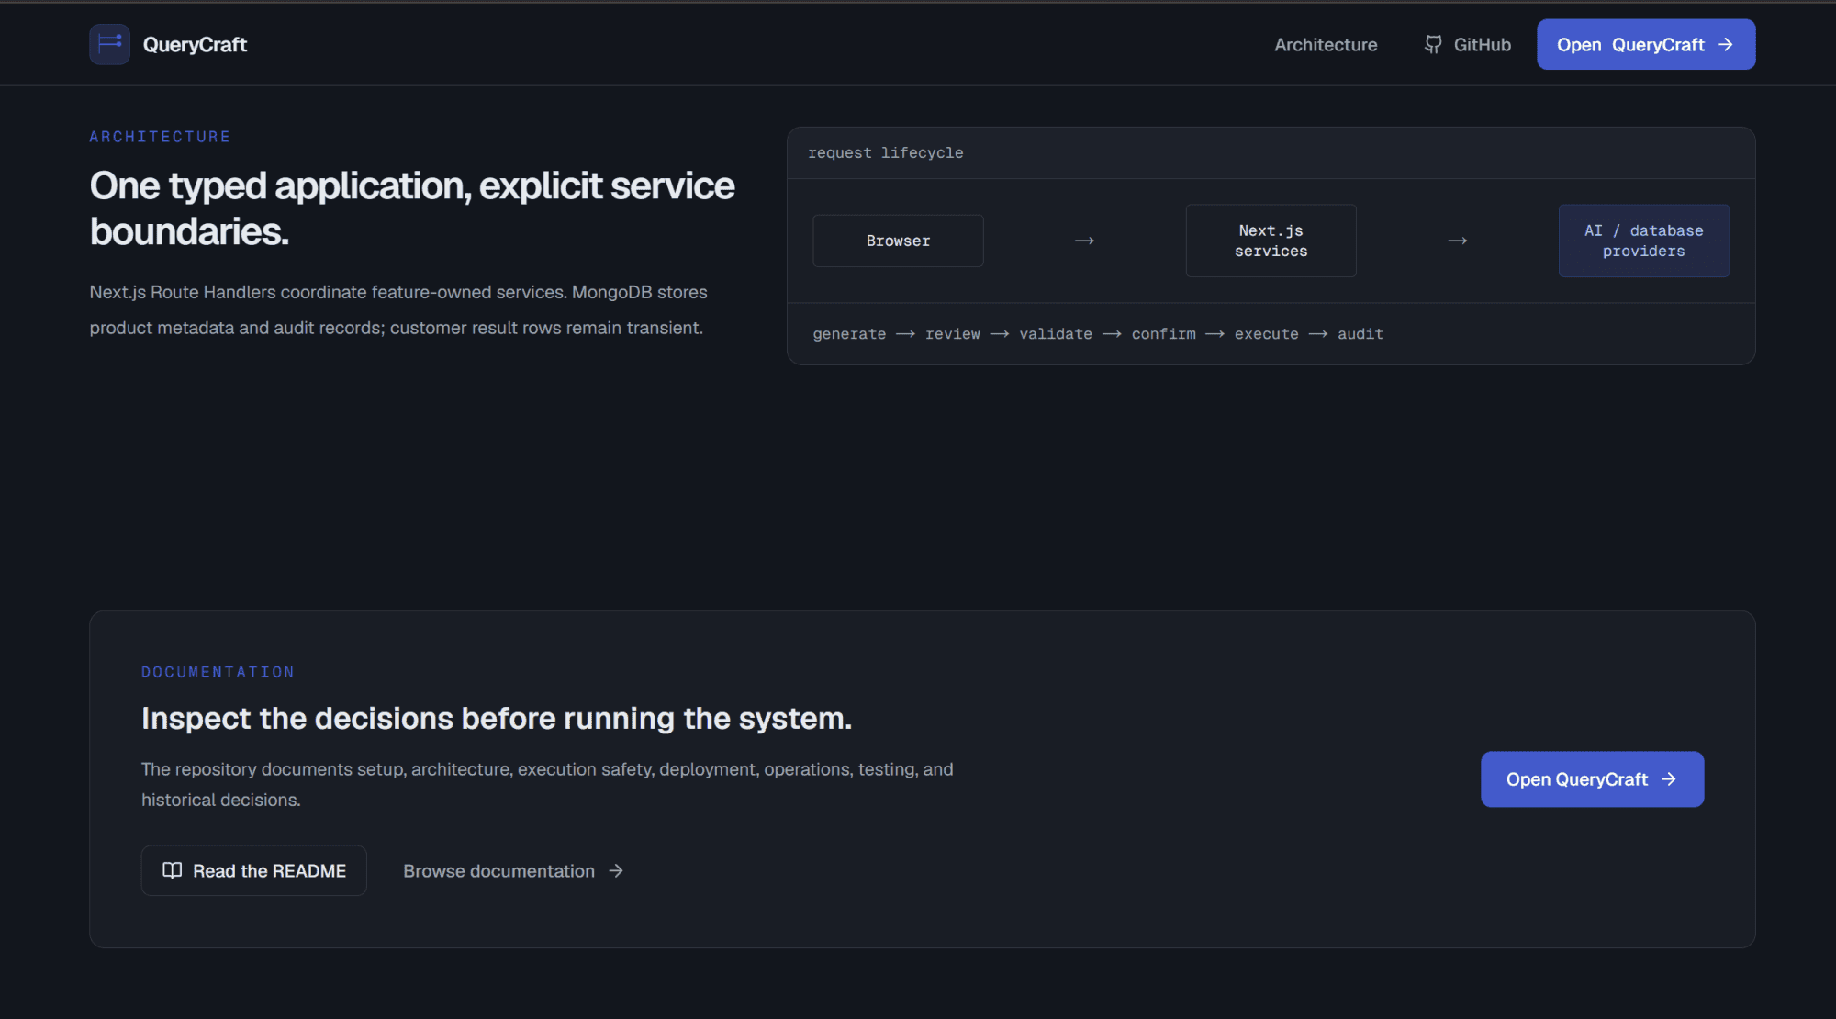Open QueryCraft from the documentation card
This screenshot has height=1019, width=1836.
coord(1592,778)
